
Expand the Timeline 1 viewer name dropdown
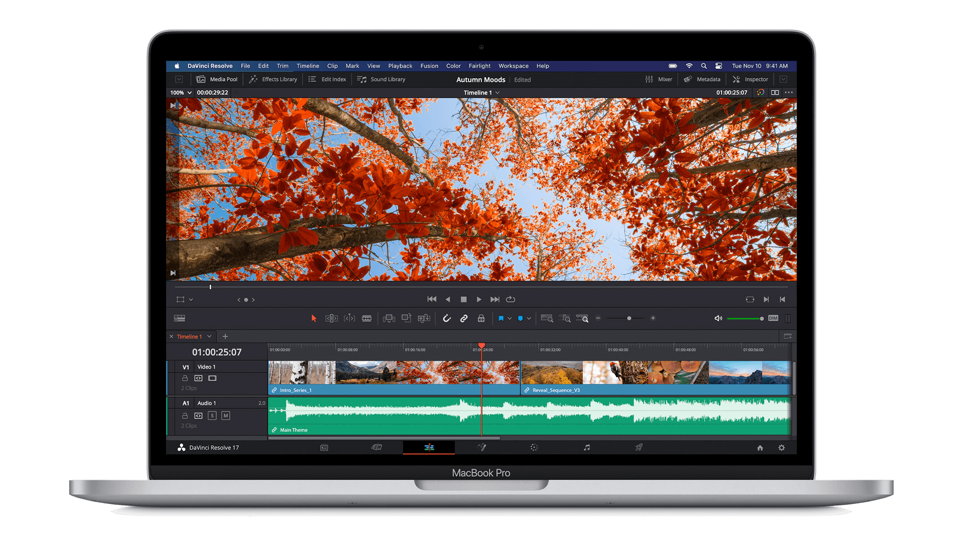(497, 93)
